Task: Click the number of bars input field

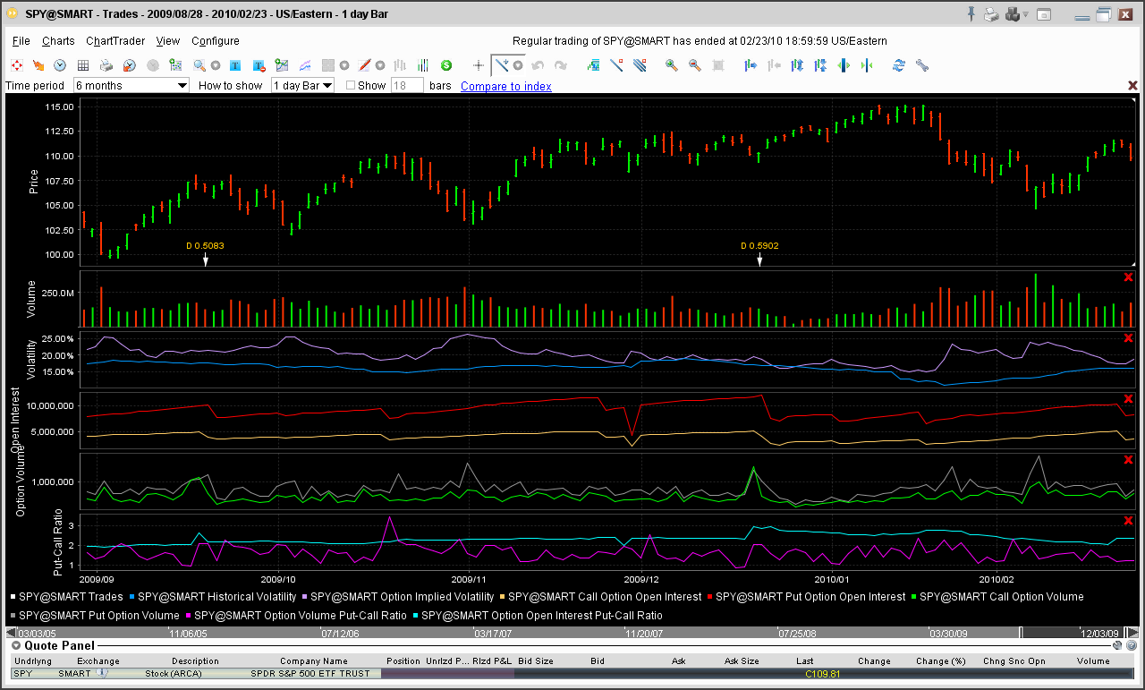Action: [407, 86]
